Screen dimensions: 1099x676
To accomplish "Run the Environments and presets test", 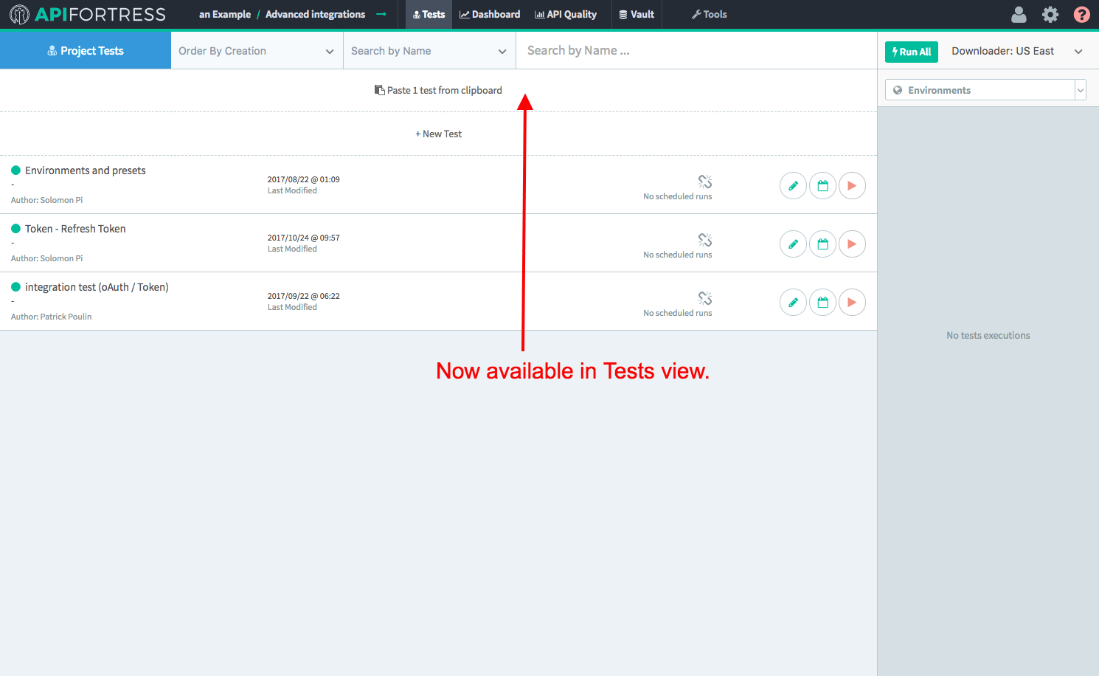I will [852, 186].
